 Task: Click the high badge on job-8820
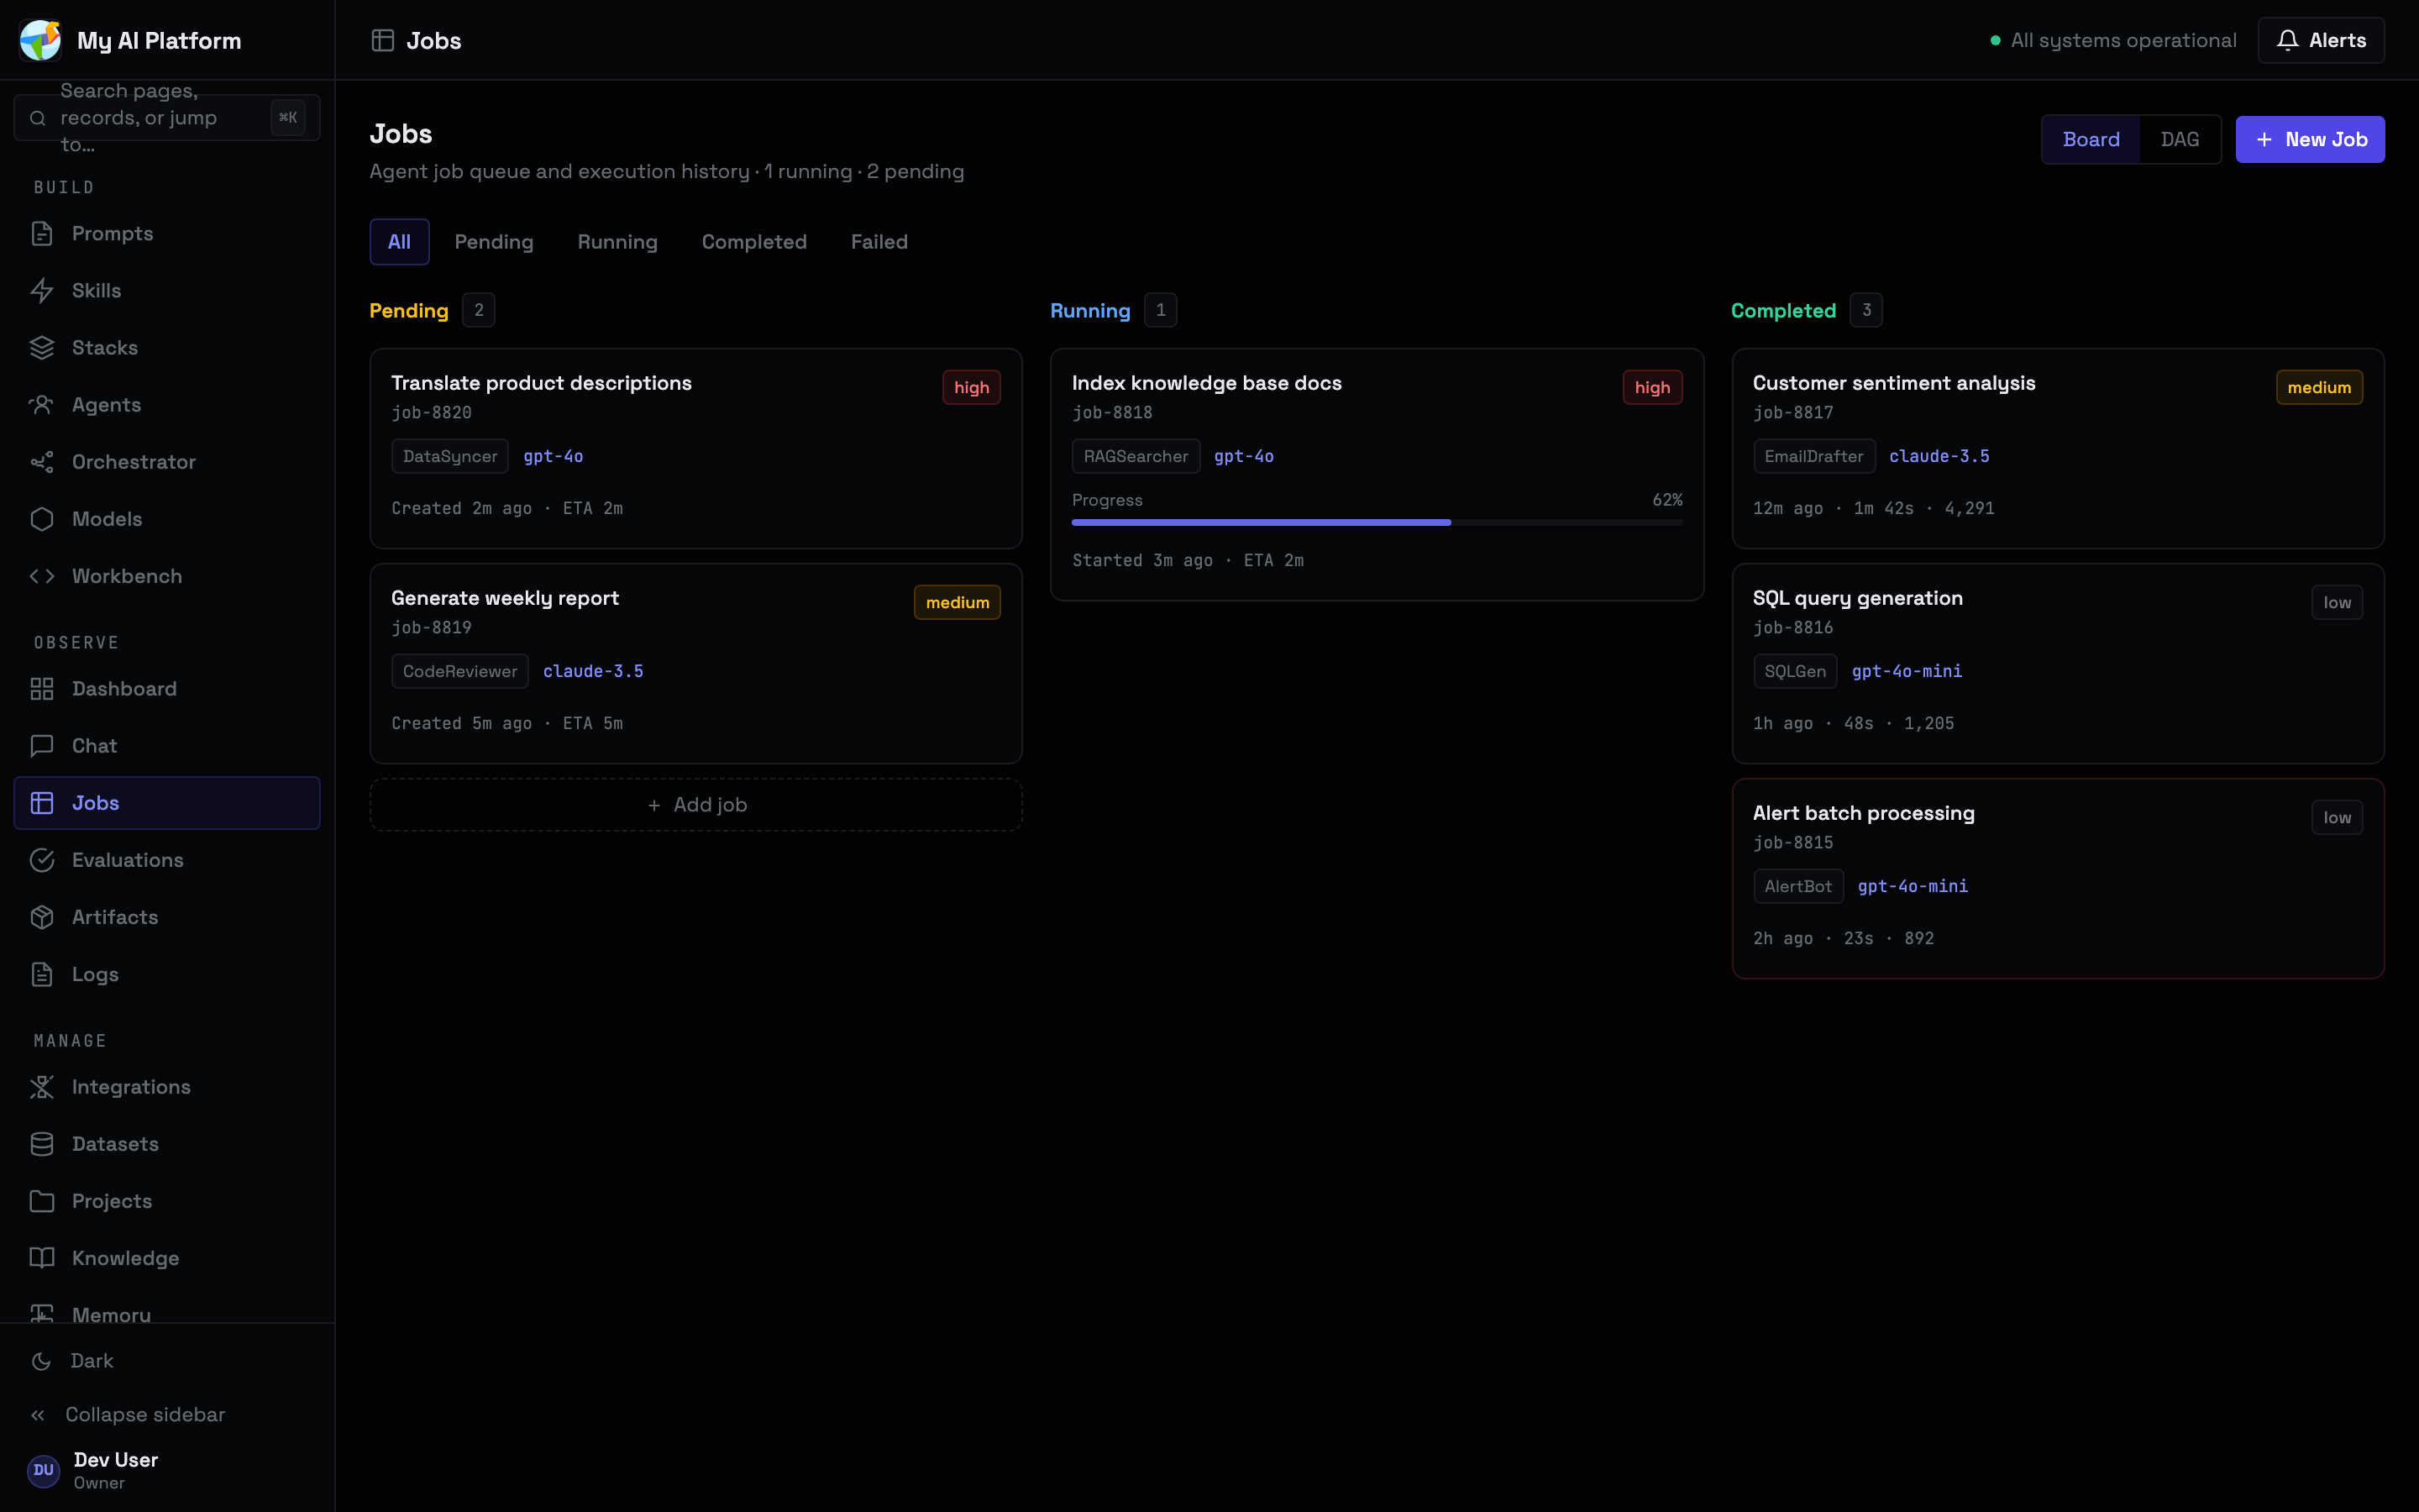pyautogui.click(x=971, y=387)
